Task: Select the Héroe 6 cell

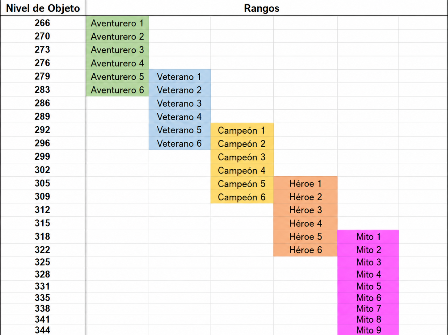Action: 305,250
